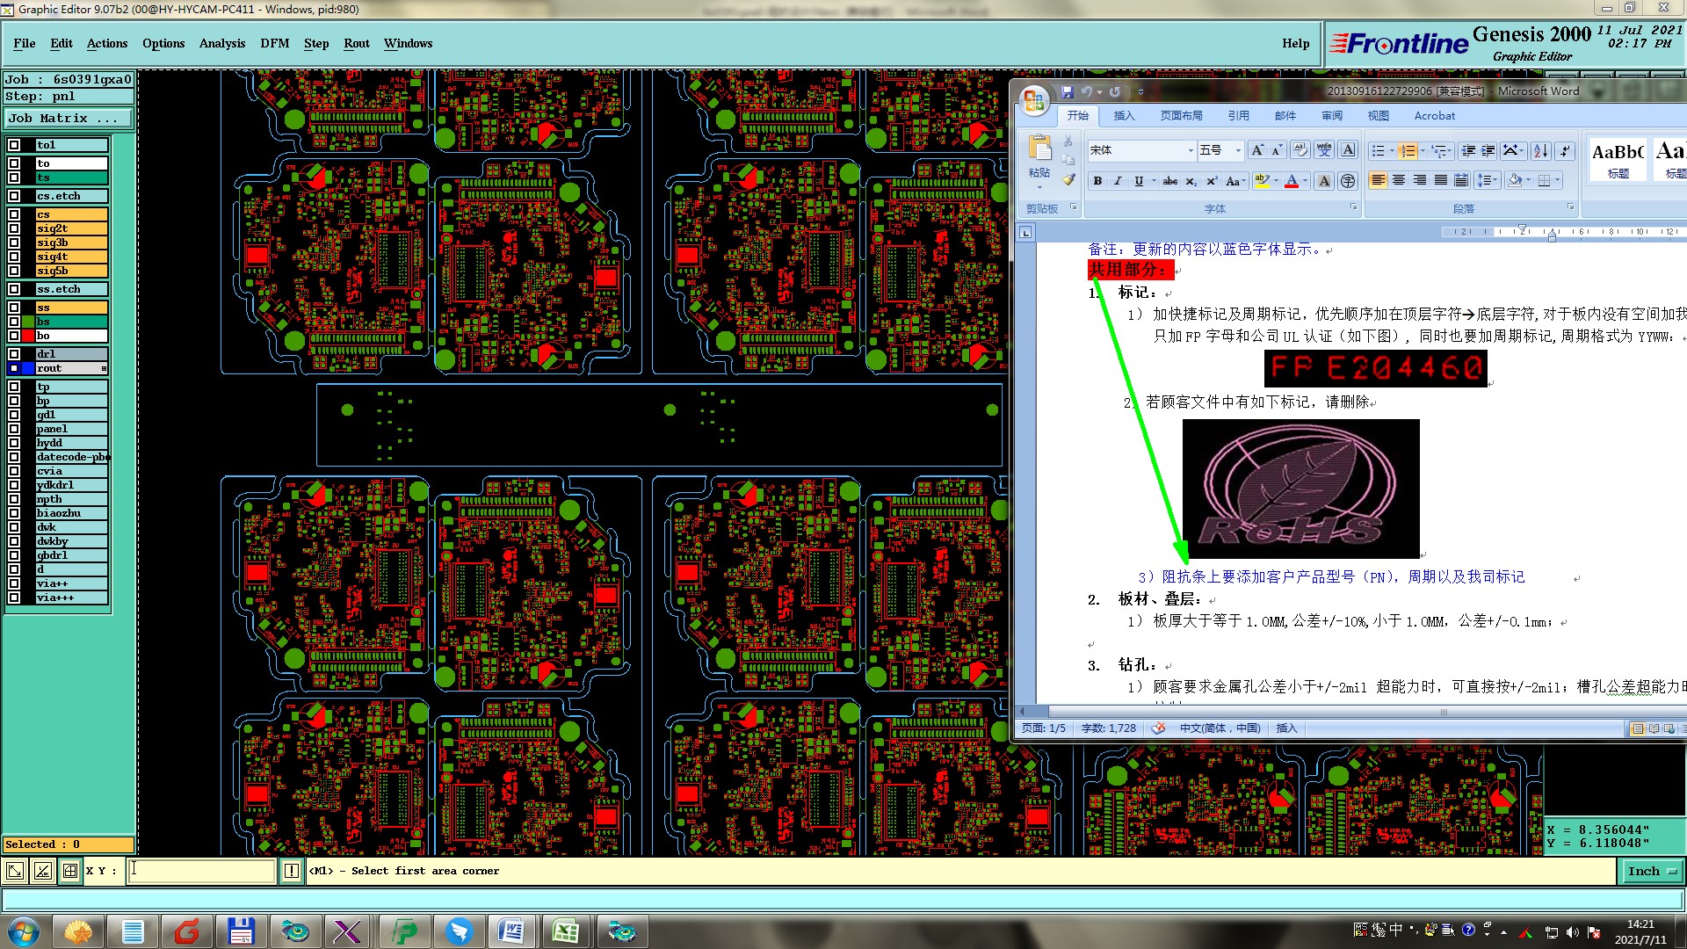
Task: Click the Format Painter brush icon
Action: 1068,180
